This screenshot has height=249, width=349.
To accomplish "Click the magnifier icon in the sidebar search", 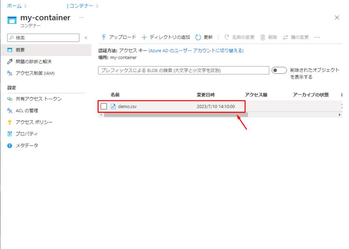I will coord(11,37).
